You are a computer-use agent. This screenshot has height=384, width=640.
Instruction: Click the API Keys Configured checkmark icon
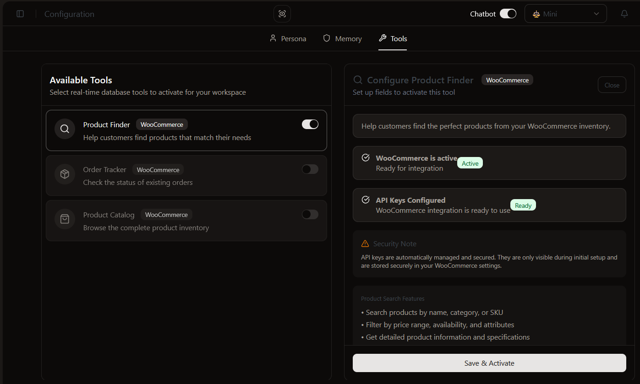(366, 200)
